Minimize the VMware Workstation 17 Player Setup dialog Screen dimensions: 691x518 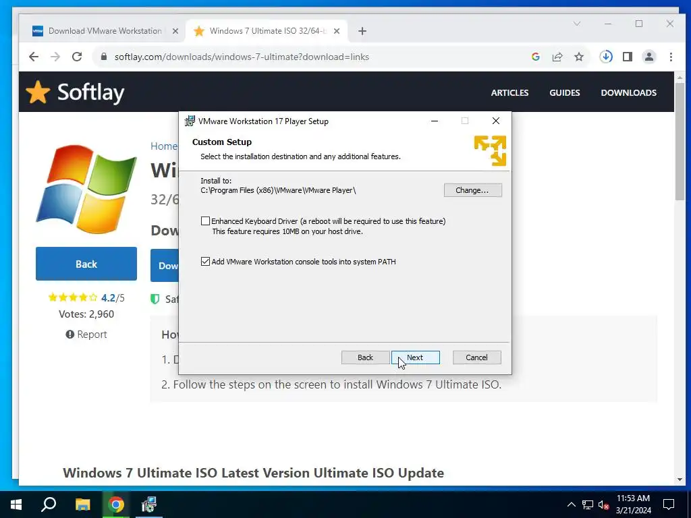(x=435, y=121)
